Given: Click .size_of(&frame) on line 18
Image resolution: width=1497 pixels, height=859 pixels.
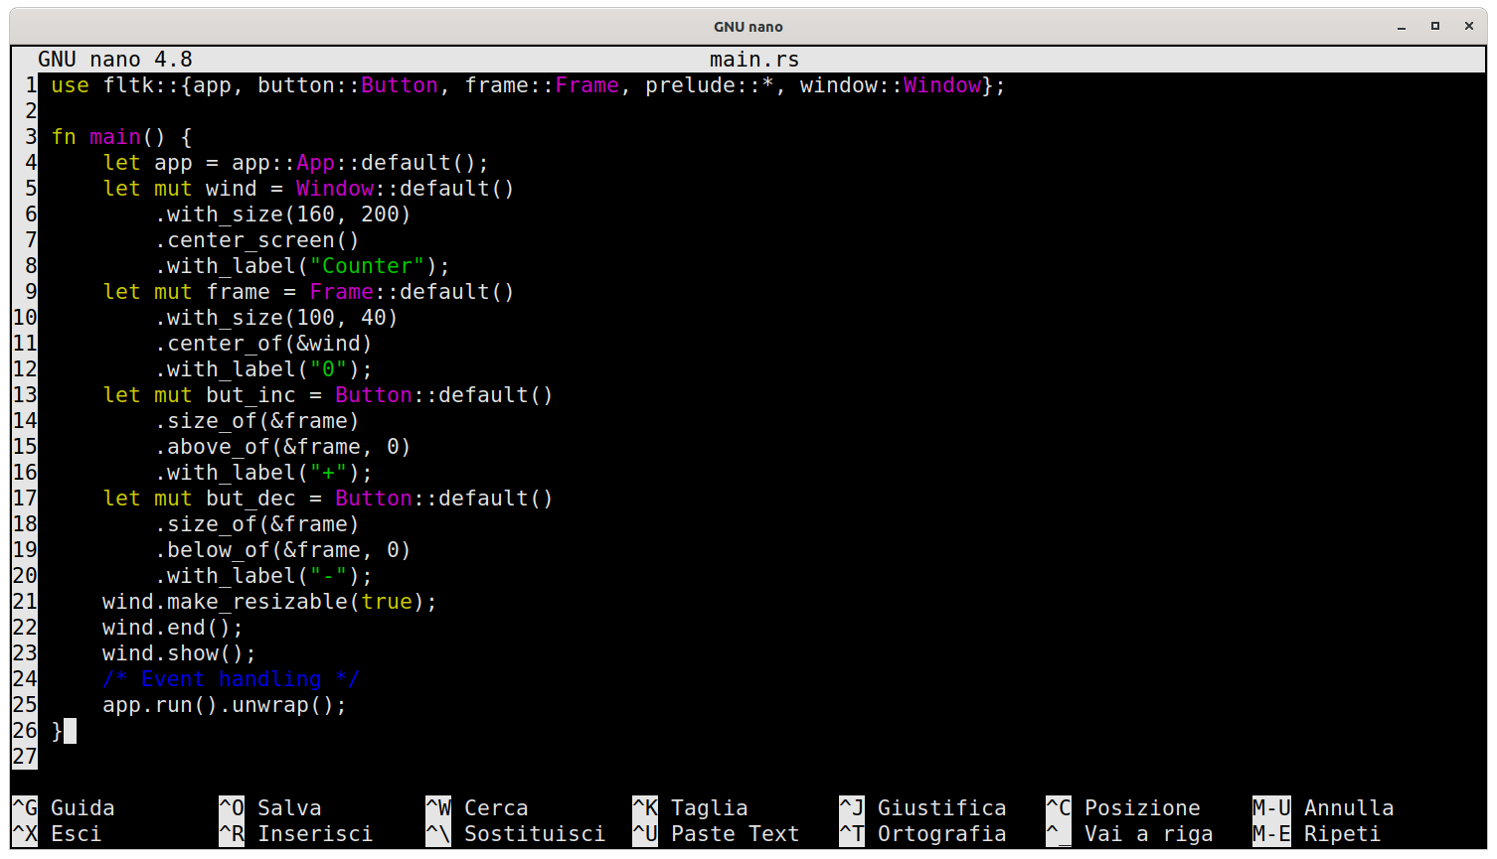Looking at the screenshot, I should [257, 524].
